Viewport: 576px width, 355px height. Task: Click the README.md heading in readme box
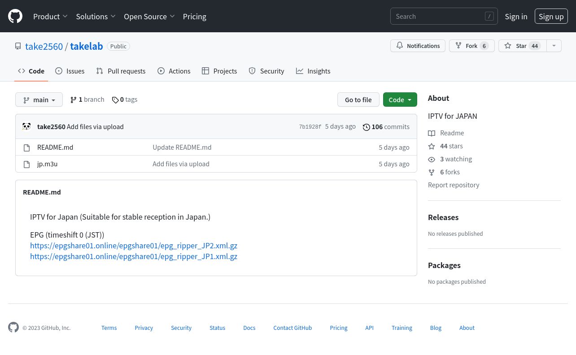click(x=42, y=192)
